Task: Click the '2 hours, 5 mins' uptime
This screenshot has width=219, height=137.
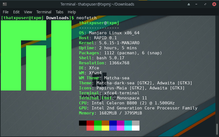Action: (118, 48)
